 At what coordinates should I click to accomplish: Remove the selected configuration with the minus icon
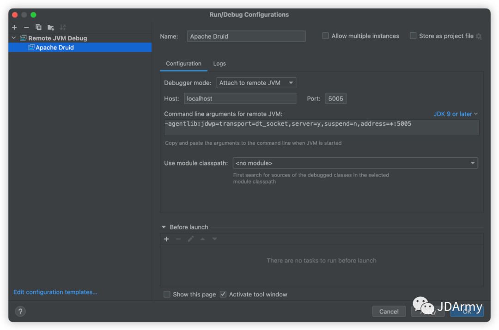point(26,27)
